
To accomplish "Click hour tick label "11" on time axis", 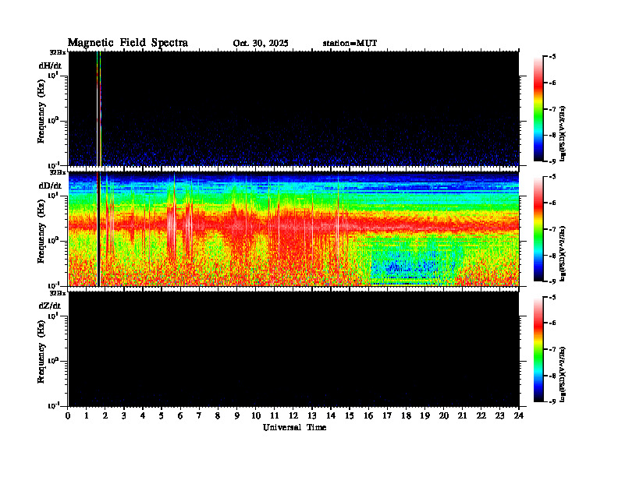I will point(275,416).
